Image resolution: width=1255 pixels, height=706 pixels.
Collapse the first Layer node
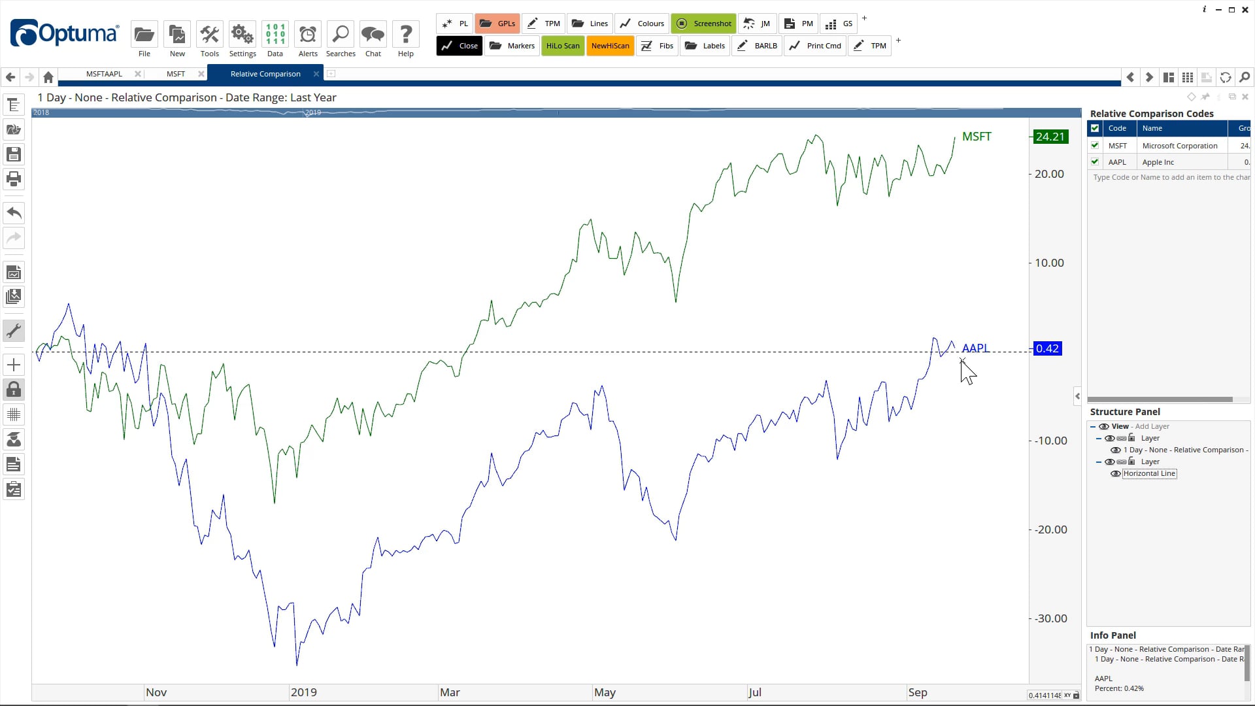(1099, 438)
